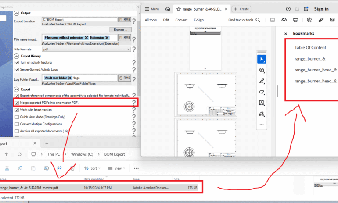Choose the Select arrow tool in Acrobat
Image resolution: width=338 pixels, height=203 pixels.
pos(262,59)
